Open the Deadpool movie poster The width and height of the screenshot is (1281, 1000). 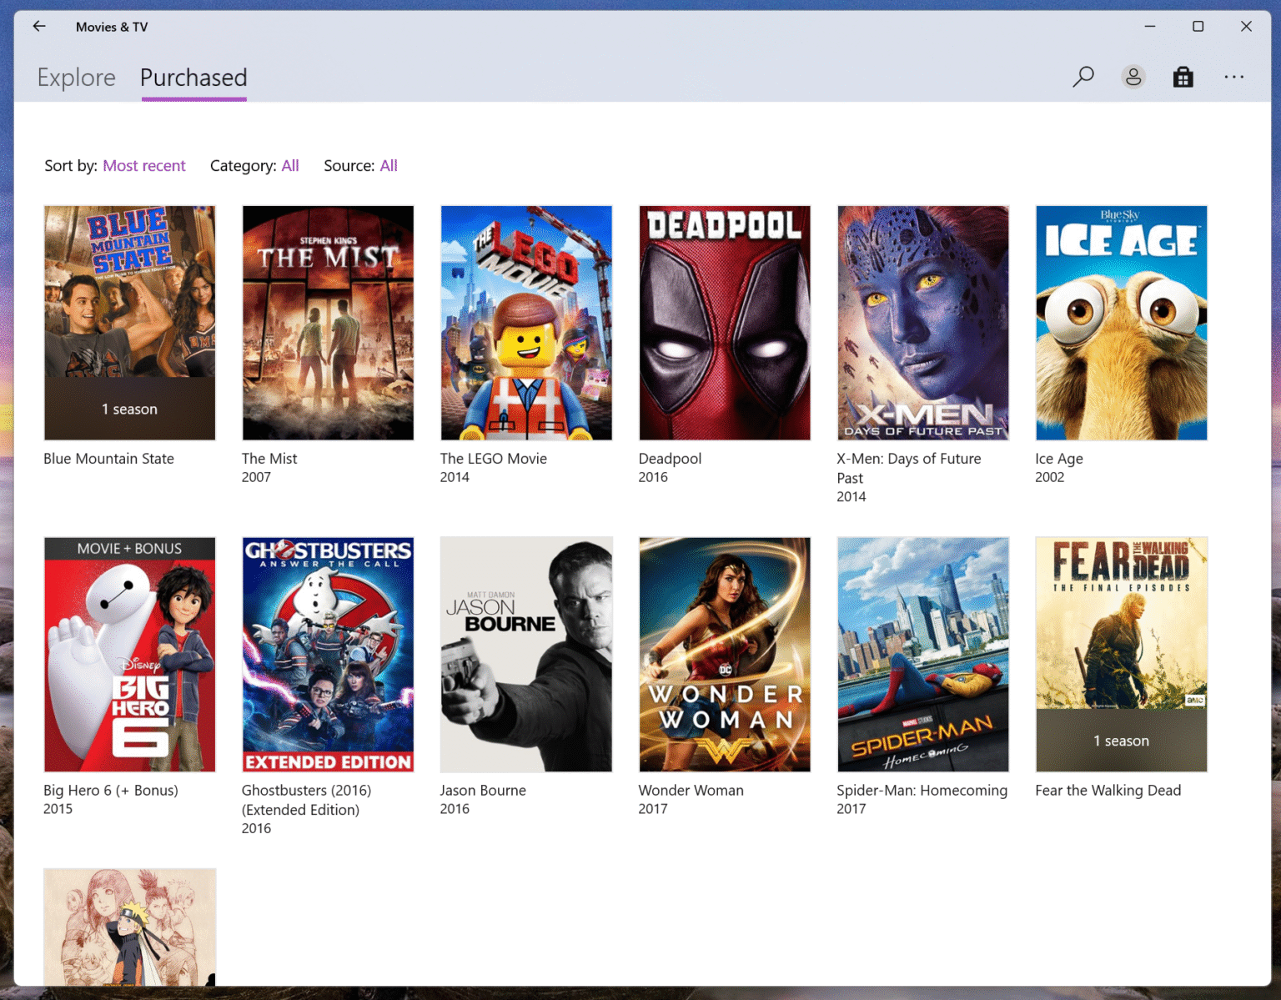tap(724, 323)
